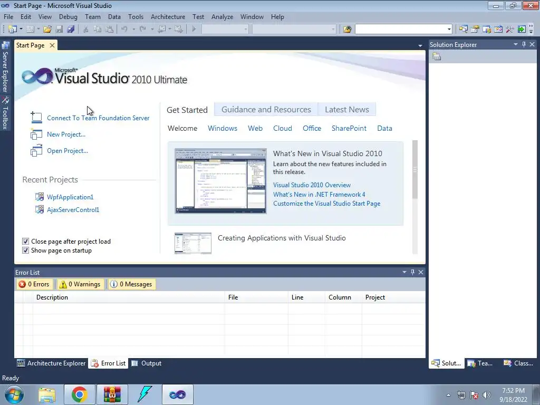
Task: Open the Tools menu
Action: pos(136,16)
